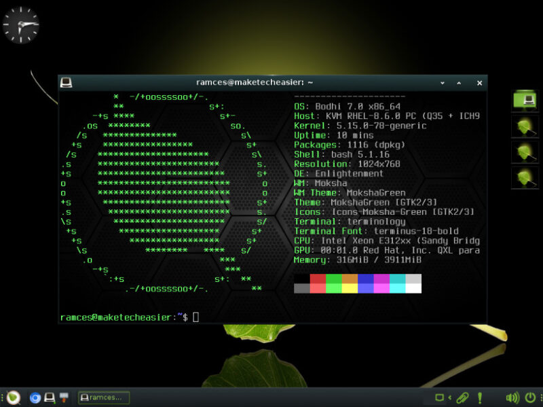The image size is (543, 407).
Task: Open window menu via titlebar down chevron
Action: click(442, 83)
